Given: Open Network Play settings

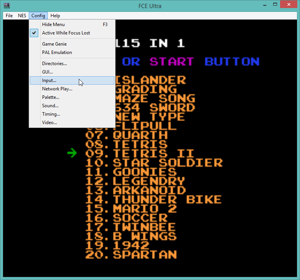Looking at the screenshot, I should tap(72, 89).
